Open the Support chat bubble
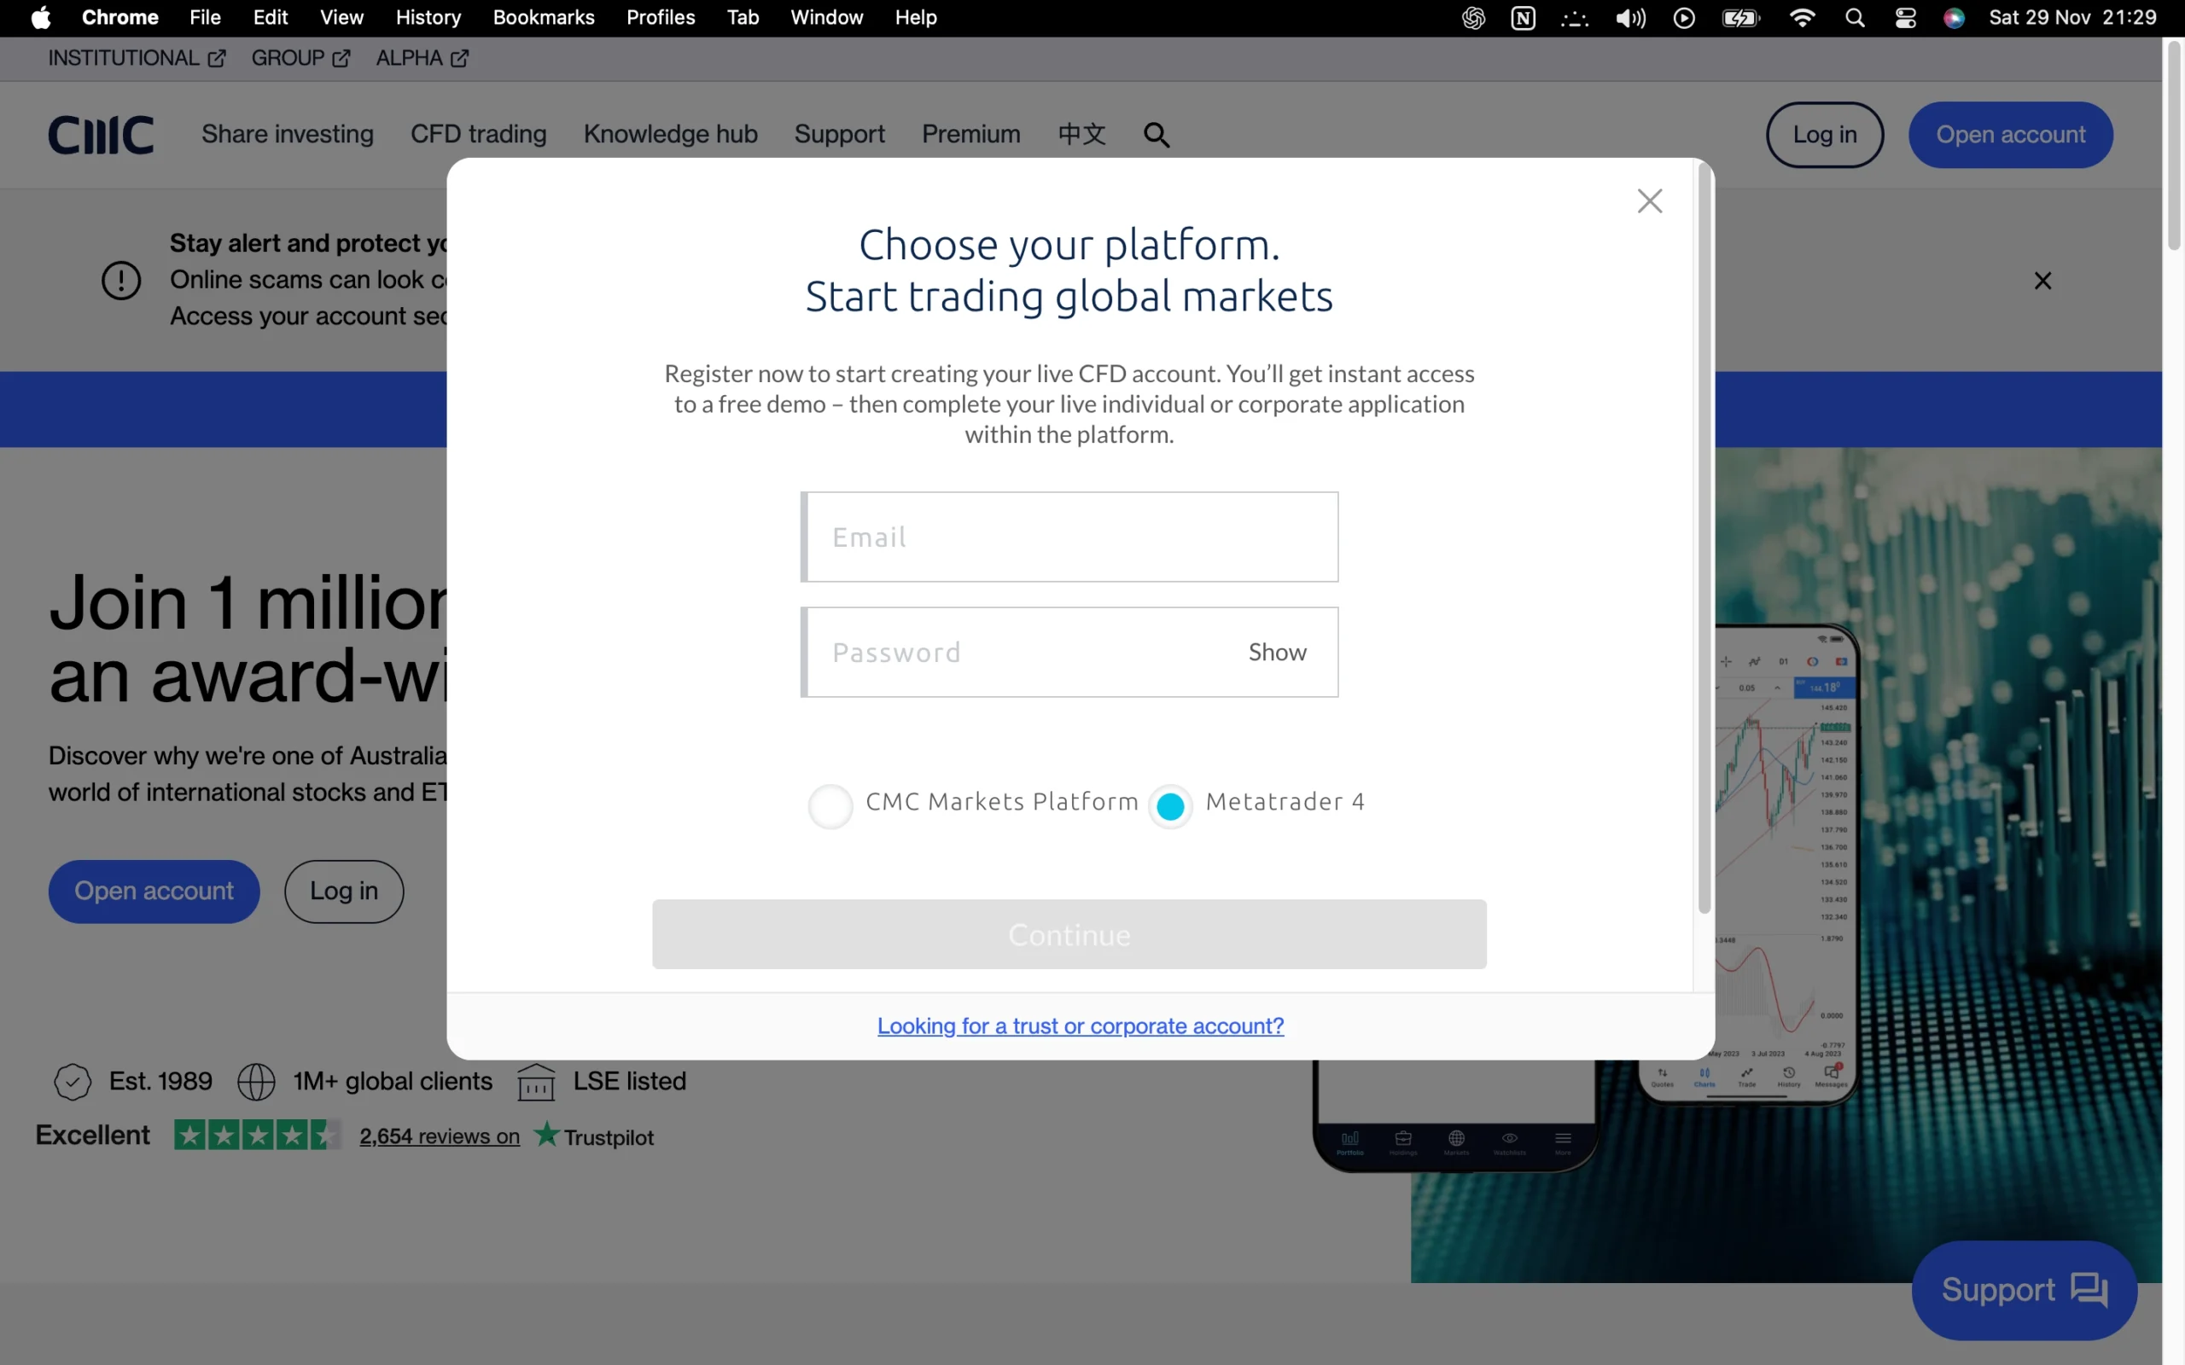The image size is (2185, 1365). click(2024, 1289)
